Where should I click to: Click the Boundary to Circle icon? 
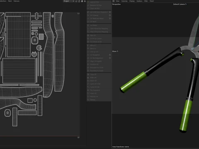point(88,67)
